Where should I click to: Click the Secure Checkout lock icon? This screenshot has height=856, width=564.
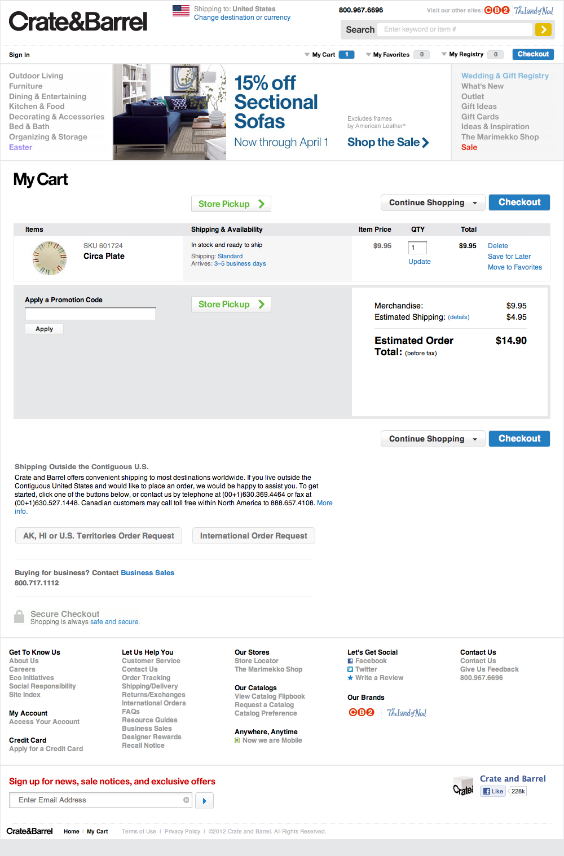(x=20, y=616)
